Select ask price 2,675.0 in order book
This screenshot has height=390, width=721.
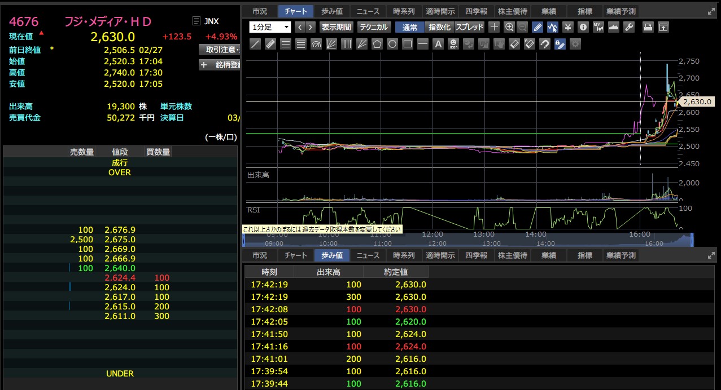pyautogui.click(x=120, y=240)
